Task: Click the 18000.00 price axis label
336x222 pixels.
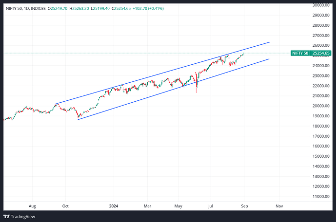Action: click(x=321, y=126)
